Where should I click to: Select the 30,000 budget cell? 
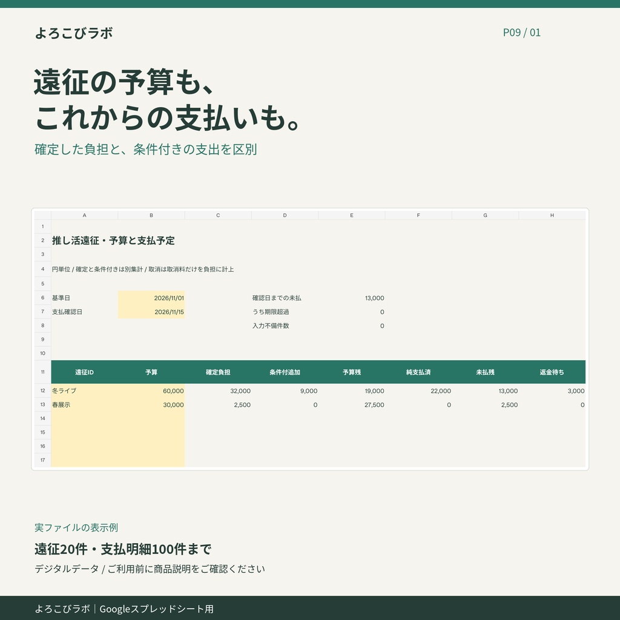coord(151,404)
